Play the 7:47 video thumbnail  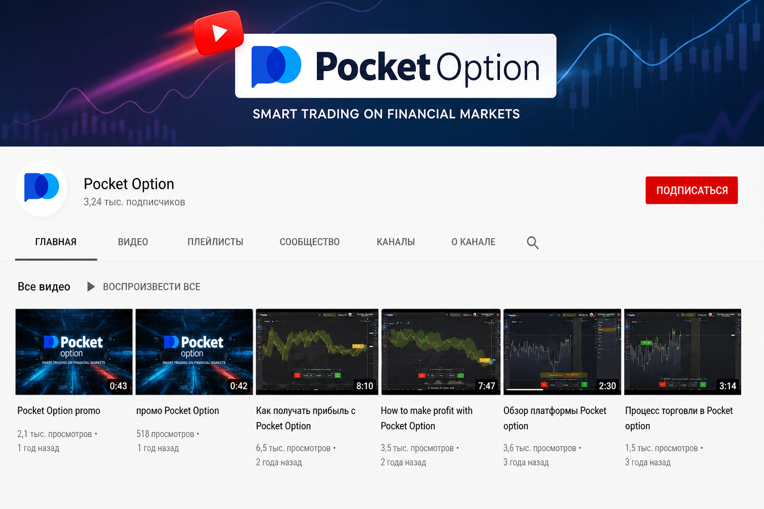pos(440,352)
